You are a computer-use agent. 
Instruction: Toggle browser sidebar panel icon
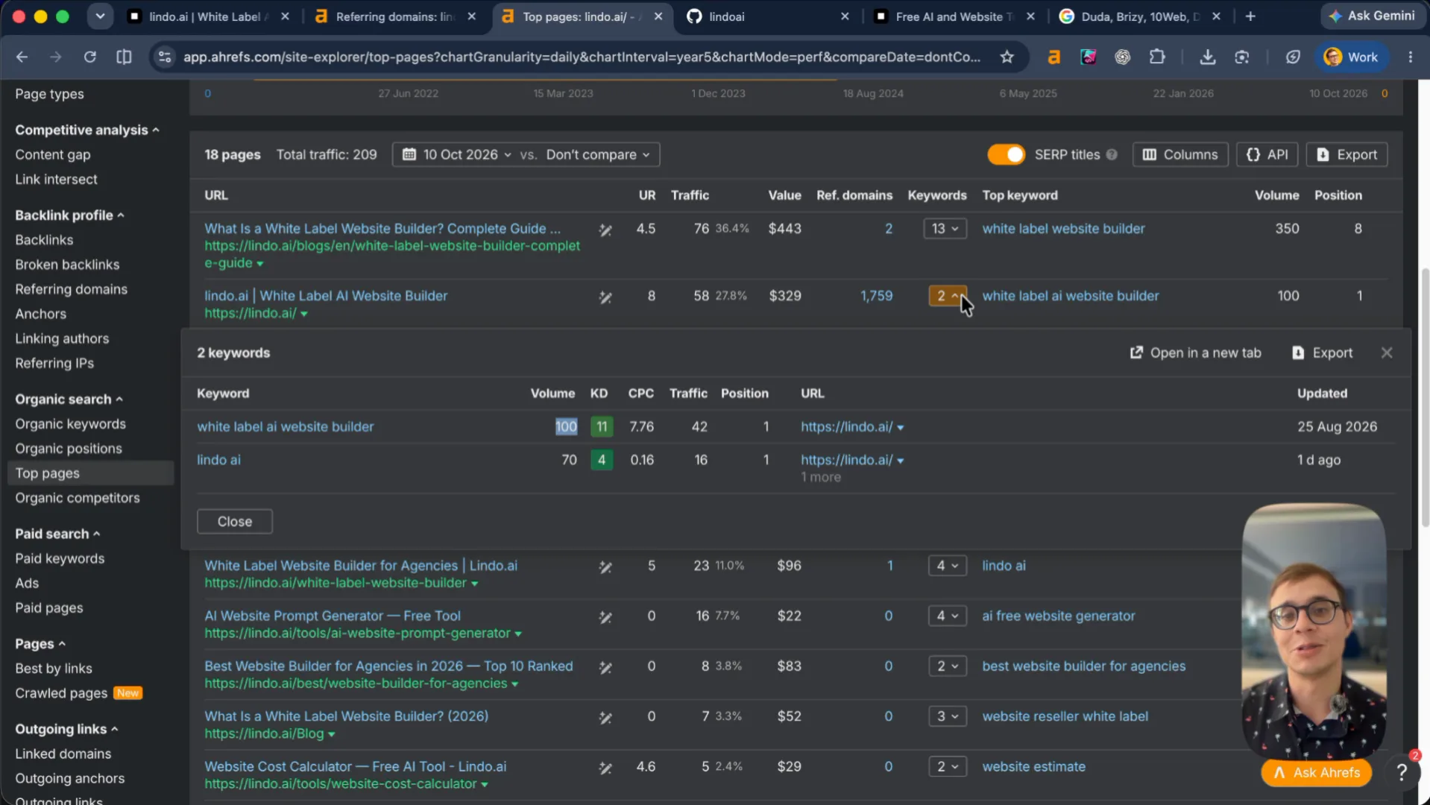124,57
